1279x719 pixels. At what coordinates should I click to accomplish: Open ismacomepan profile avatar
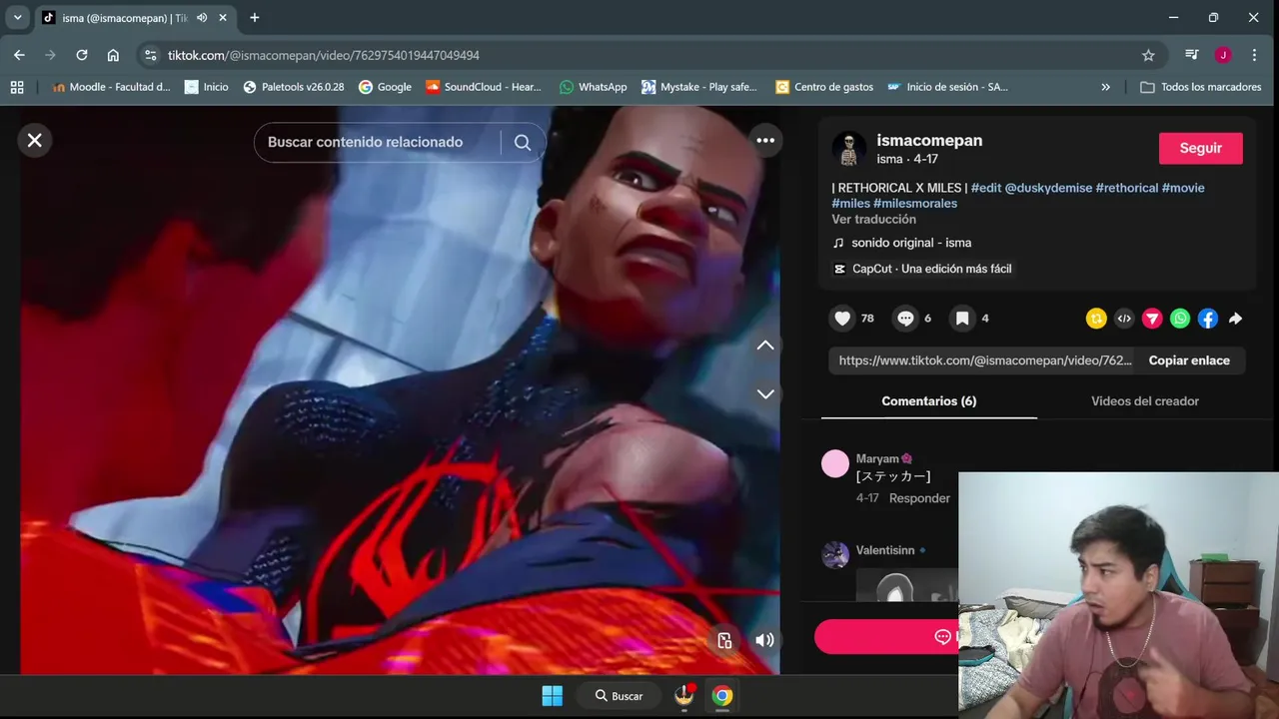pos(849,149)
